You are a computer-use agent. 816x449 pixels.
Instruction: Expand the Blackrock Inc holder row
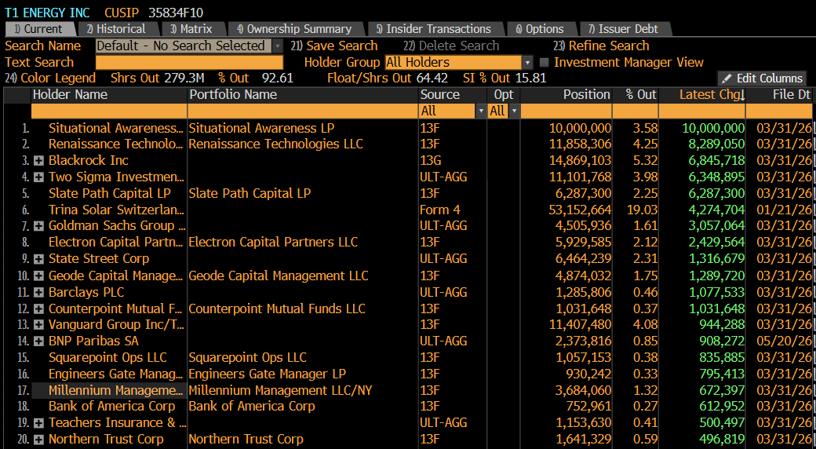point(38,161)
